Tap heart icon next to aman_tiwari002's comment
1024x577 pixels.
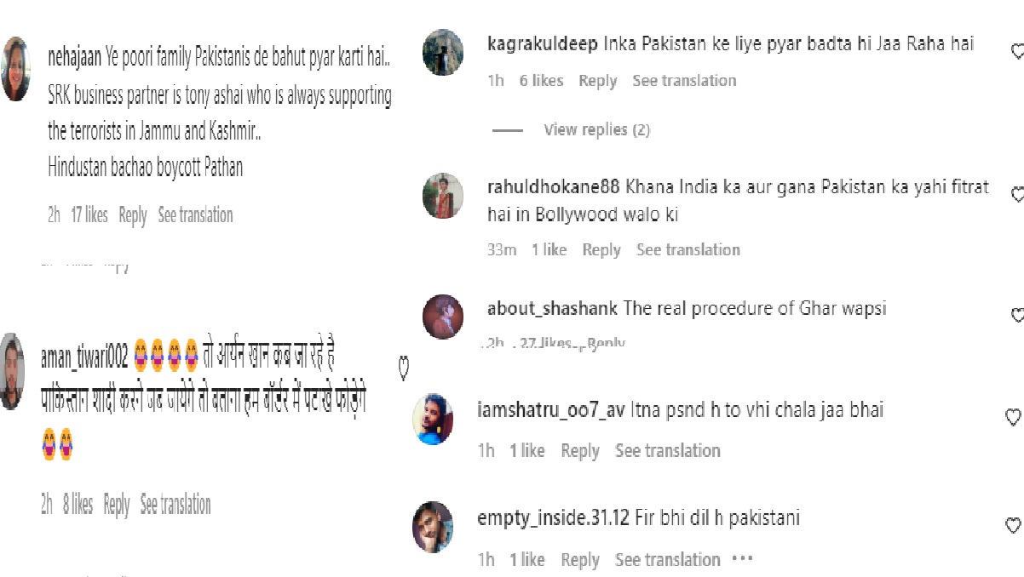pyautogui.click(x=405, y=368)
